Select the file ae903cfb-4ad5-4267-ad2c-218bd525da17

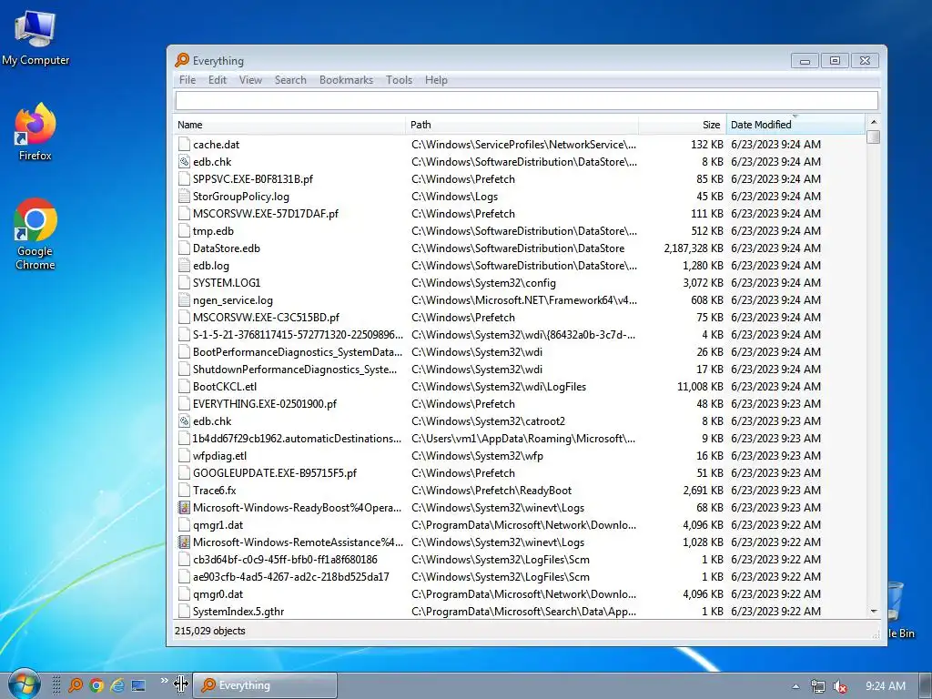tap(290, 576)
